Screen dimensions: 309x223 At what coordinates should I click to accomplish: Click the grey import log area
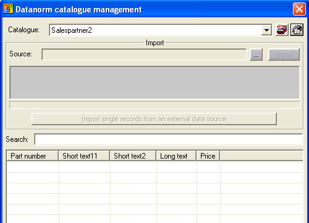(x=154, y=82)
